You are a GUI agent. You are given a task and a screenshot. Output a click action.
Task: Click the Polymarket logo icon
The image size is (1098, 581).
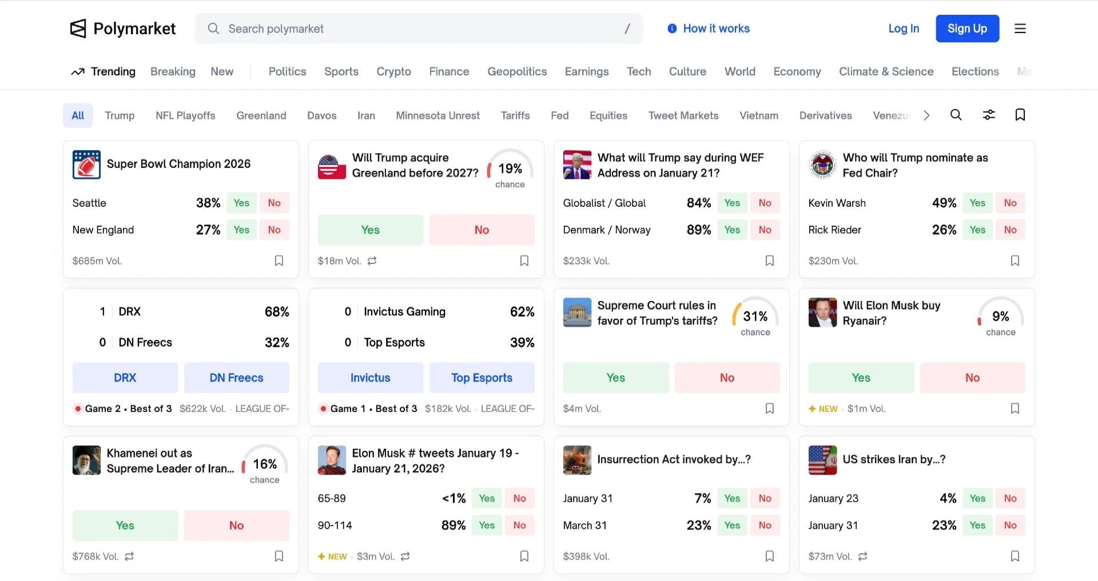tap(78, 29)
